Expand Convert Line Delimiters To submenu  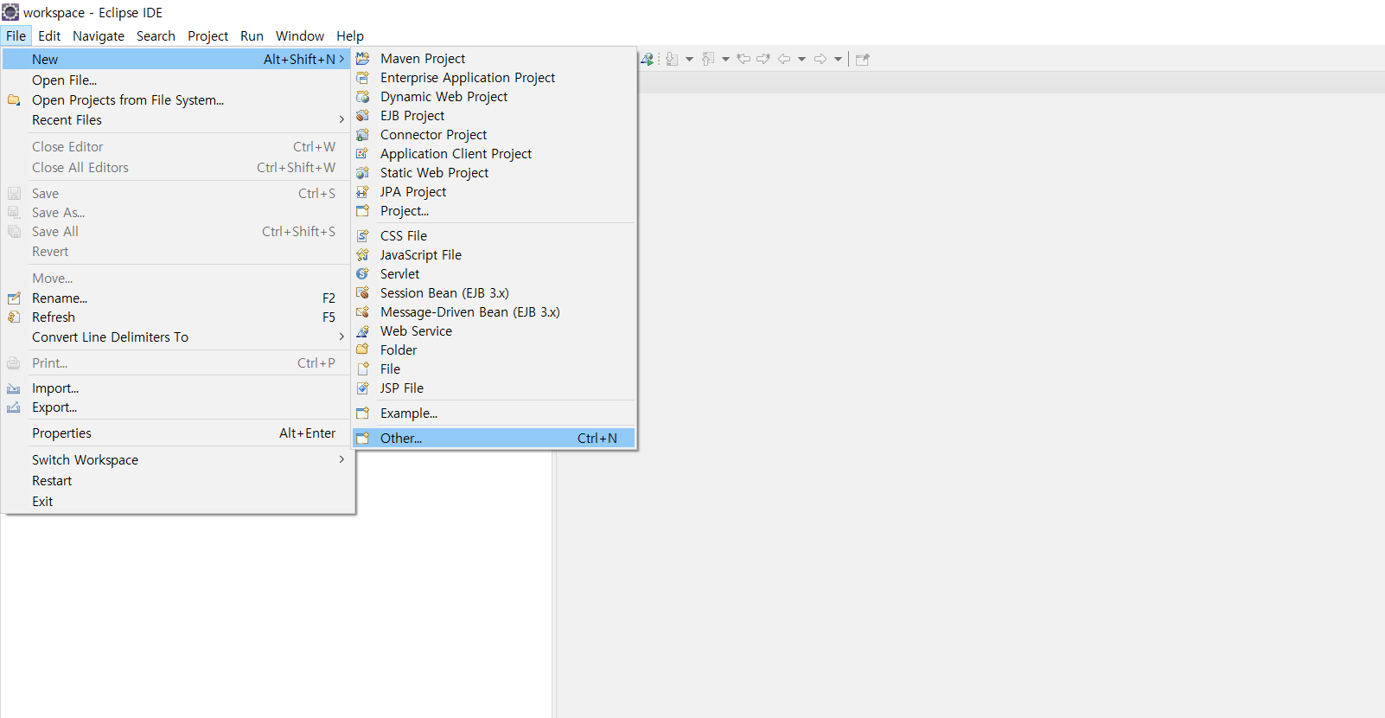tap(341, 337)
